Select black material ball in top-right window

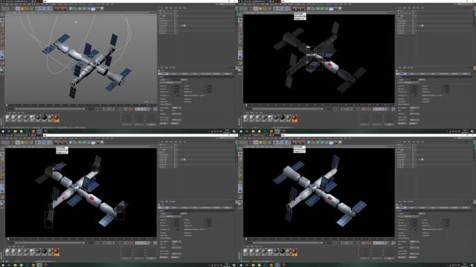(x=282, y=118)
